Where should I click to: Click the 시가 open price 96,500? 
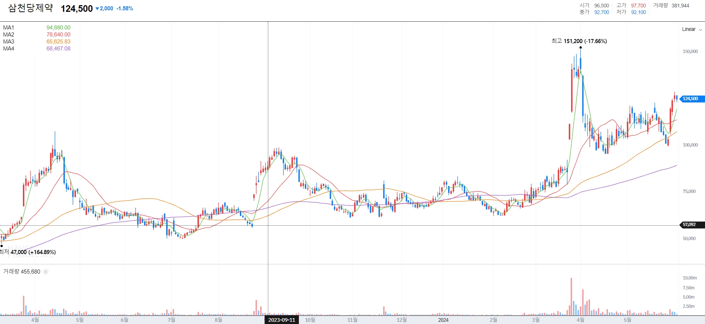[601, 6]
